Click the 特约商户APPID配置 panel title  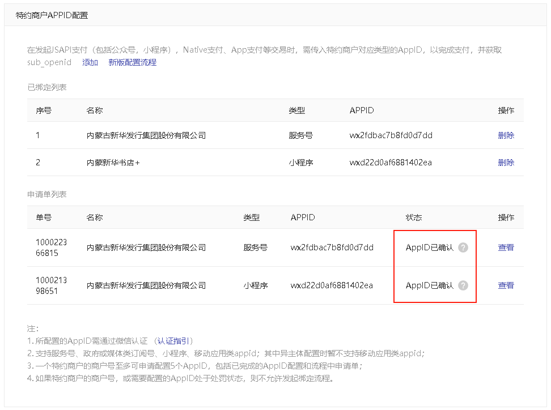[x=52, y=15]
